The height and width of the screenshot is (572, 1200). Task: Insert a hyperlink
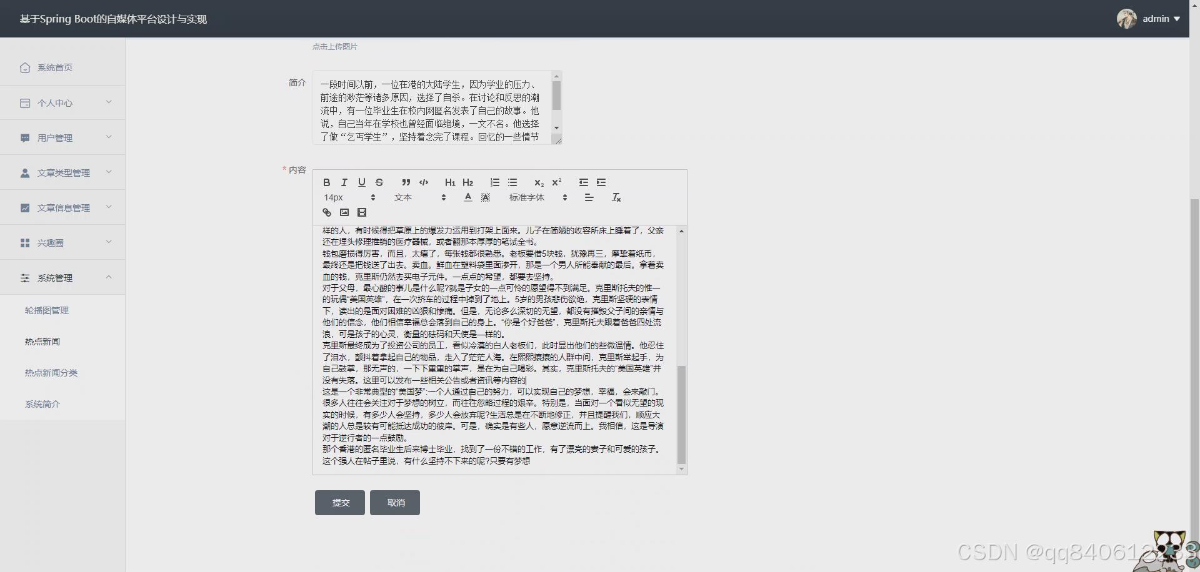pos(326,212)
